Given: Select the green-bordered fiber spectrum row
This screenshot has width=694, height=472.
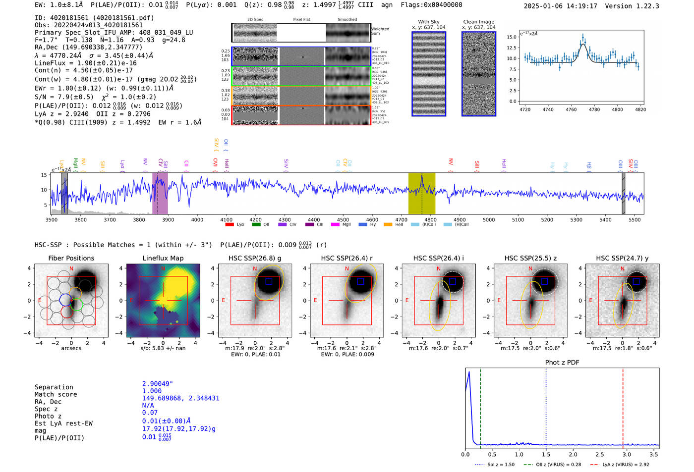Looking at the screenshot, I should pyautogui.click(x=301, y=76).
